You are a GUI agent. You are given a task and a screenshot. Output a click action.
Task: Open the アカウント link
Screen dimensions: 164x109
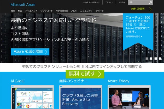tap(109, 2)
